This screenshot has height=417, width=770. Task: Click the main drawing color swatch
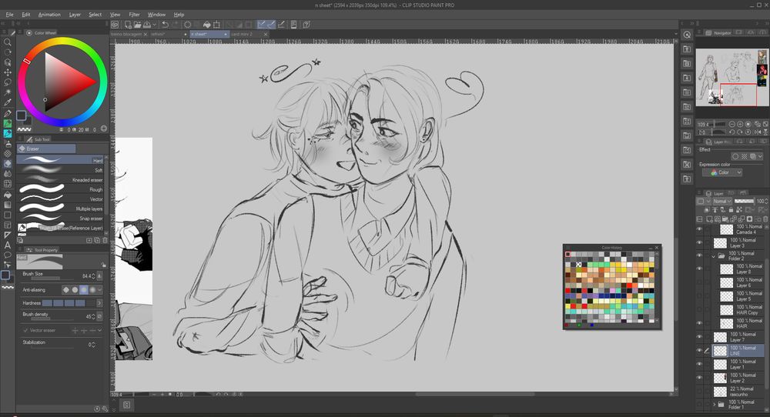pos(21,115)
